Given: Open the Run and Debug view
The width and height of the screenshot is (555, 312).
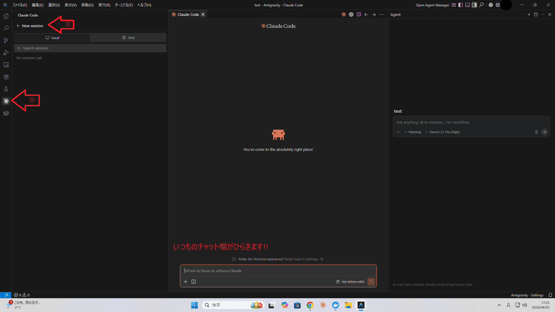Looking at the screenshot, I should 6,53.
